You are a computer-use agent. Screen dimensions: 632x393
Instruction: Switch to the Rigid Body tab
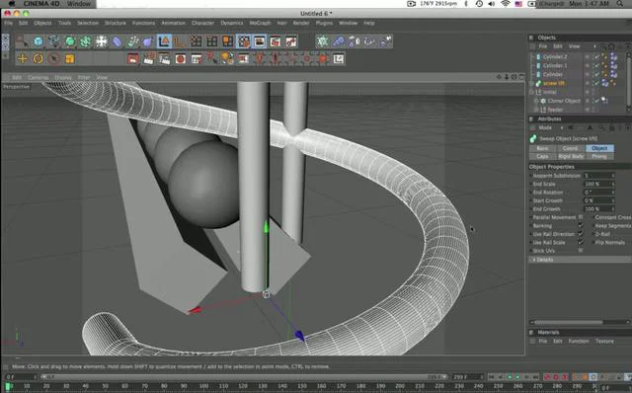click(571, 156)
